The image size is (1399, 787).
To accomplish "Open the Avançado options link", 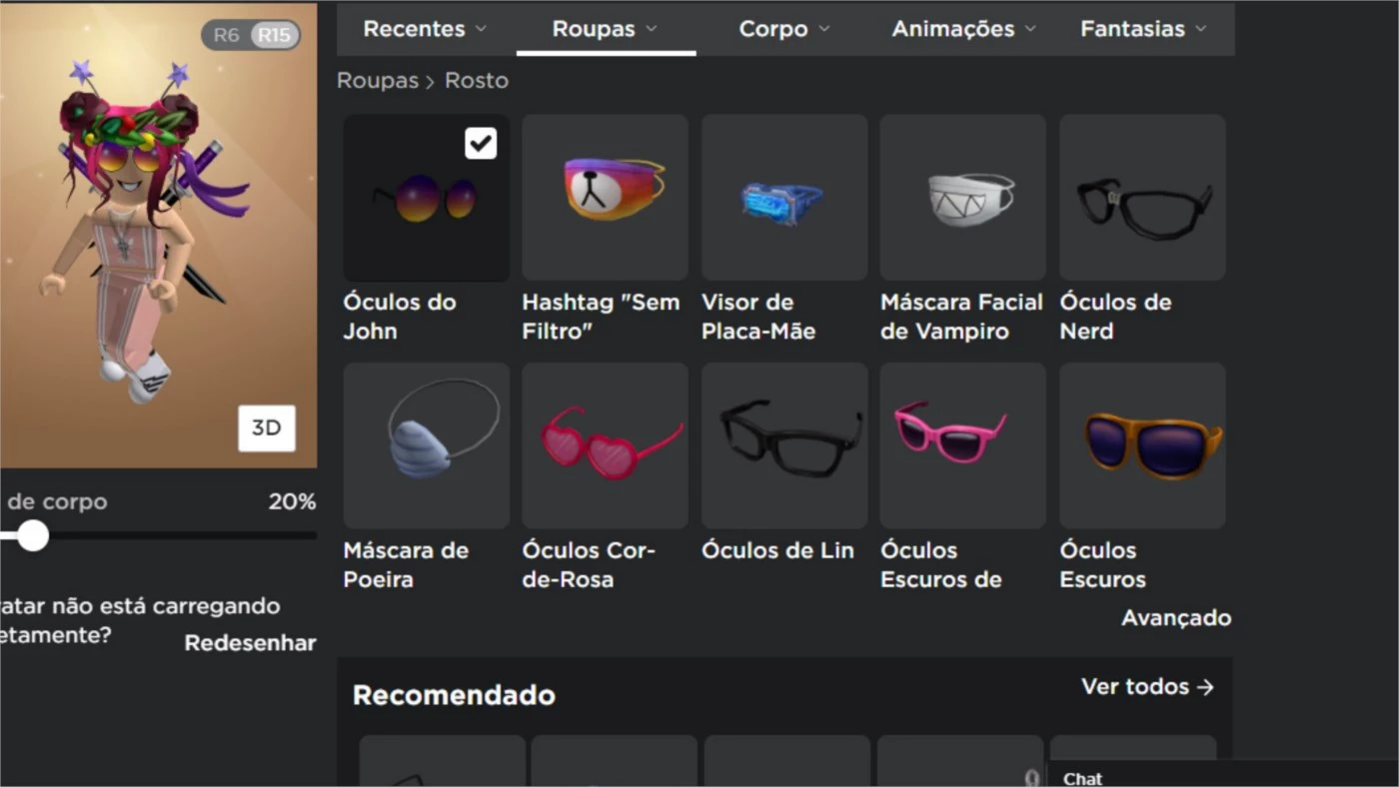I will 1176,618.
